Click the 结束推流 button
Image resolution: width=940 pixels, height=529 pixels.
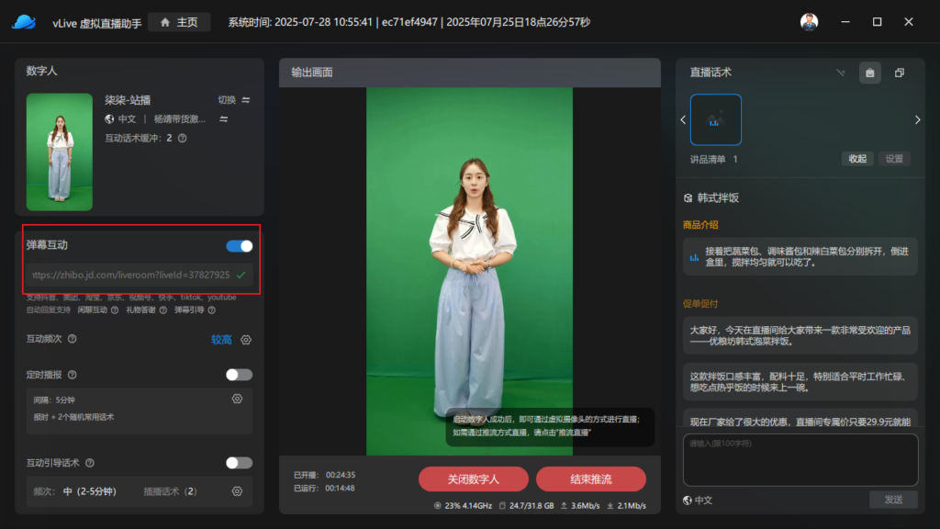(591, 479)
